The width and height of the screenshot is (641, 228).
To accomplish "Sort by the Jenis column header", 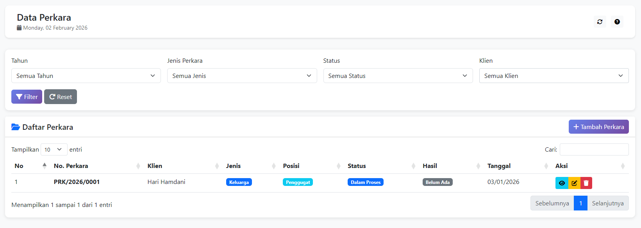I will 251,166.
